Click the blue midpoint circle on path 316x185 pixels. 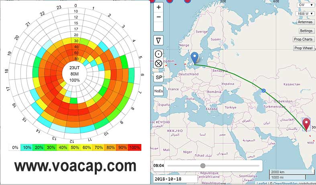263,90
